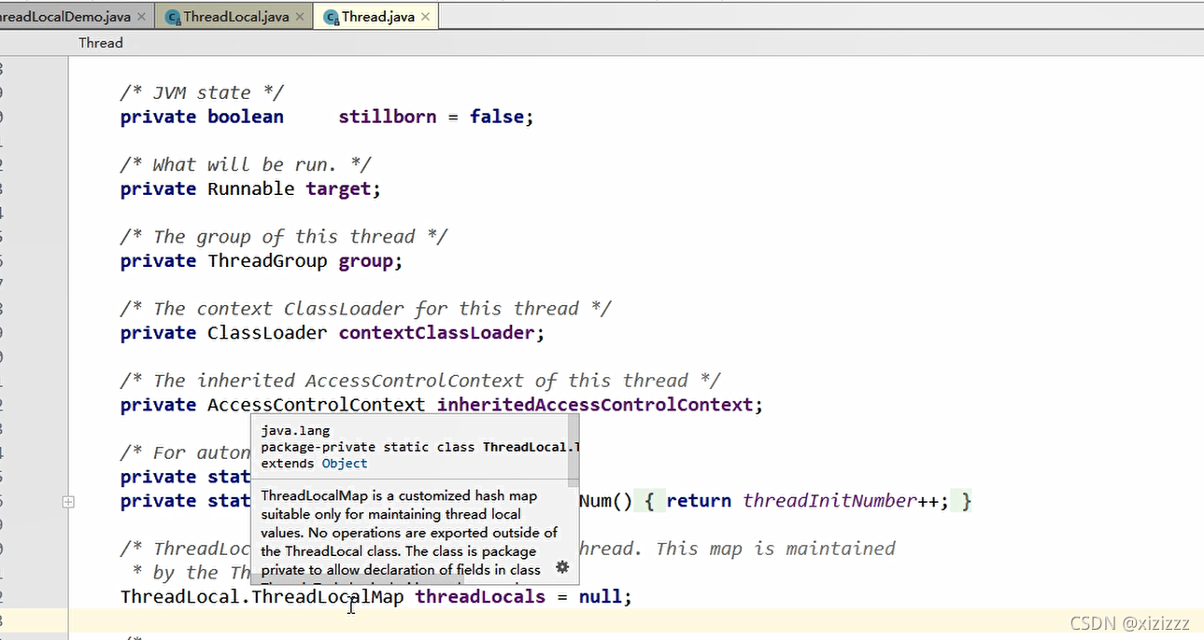Image resolution: width=1204 pixels, height=640 pixels.
Task: Switch to the ThreadLocal.java tab
Action: click(235, 17)
